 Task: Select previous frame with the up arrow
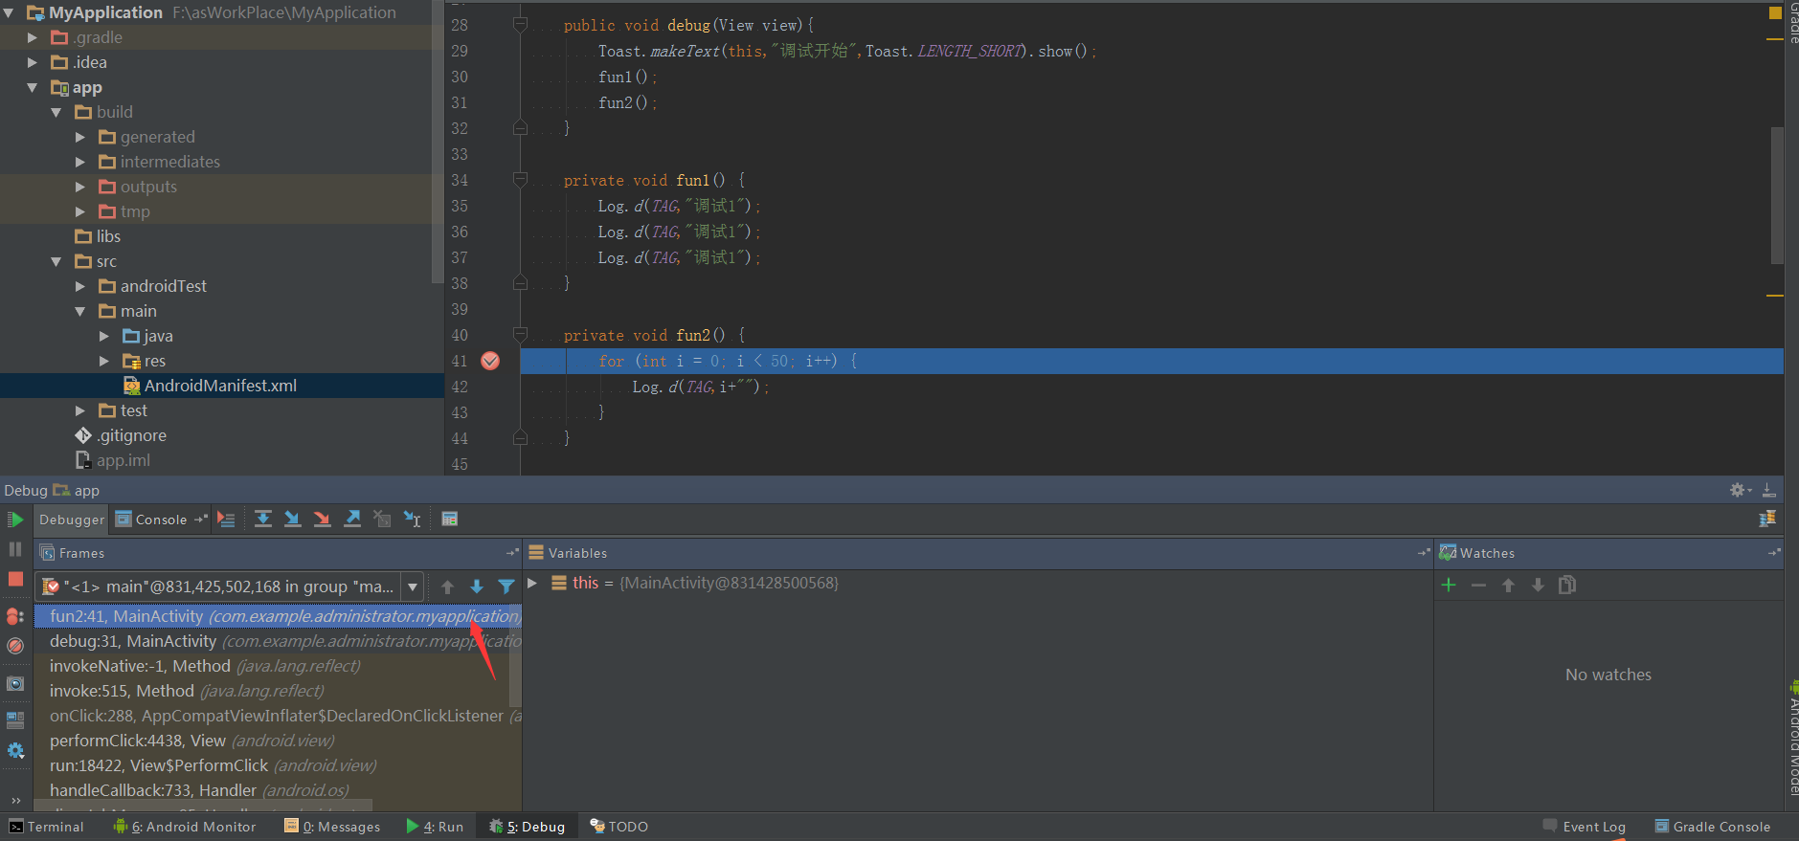[x=447, y=586]
